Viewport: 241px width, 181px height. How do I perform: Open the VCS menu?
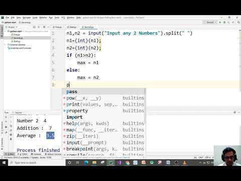click(x=63, y=18)
